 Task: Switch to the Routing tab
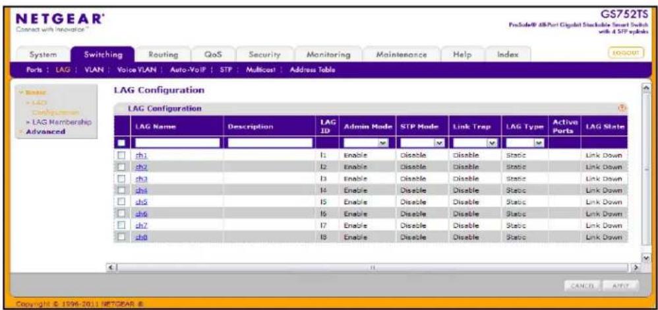click(x=164, y=55)
